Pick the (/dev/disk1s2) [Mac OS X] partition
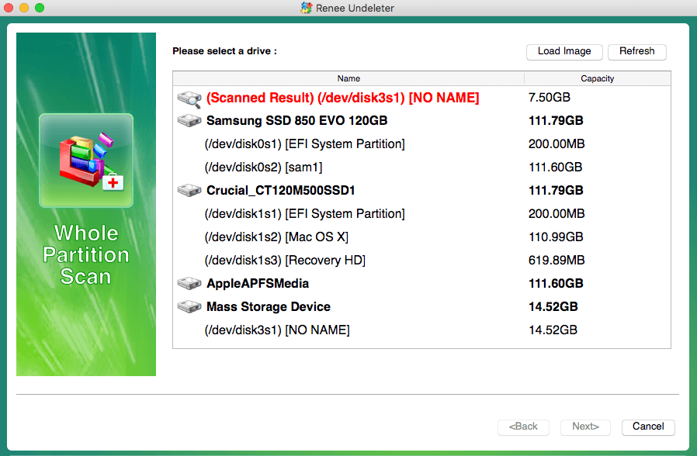 (276, 237)
